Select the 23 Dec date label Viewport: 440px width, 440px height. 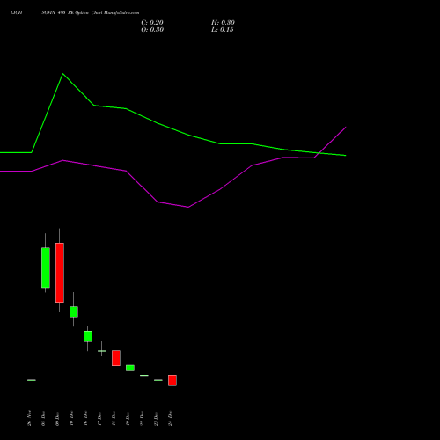[x=156, y=418]
